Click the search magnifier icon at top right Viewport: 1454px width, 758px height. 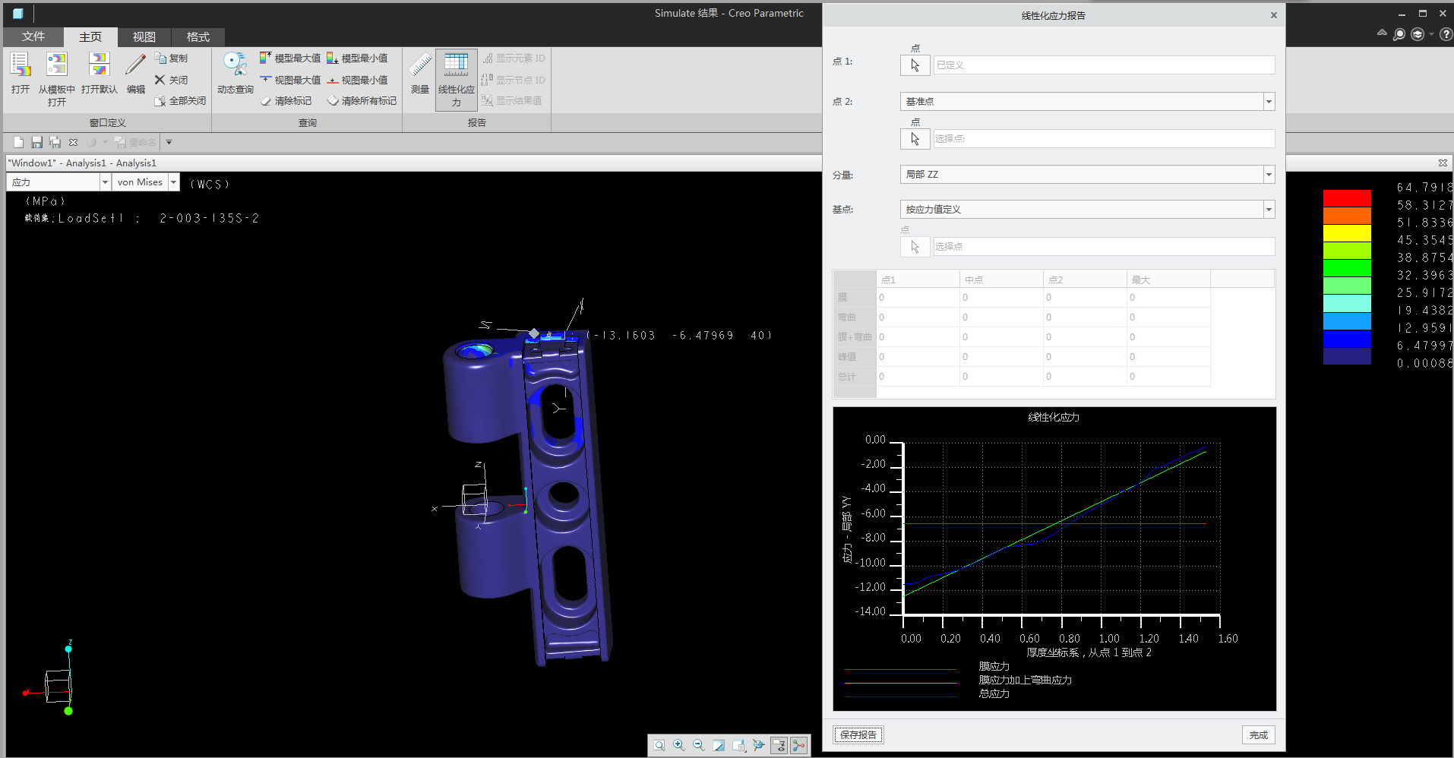click(x=1399, y=34)
